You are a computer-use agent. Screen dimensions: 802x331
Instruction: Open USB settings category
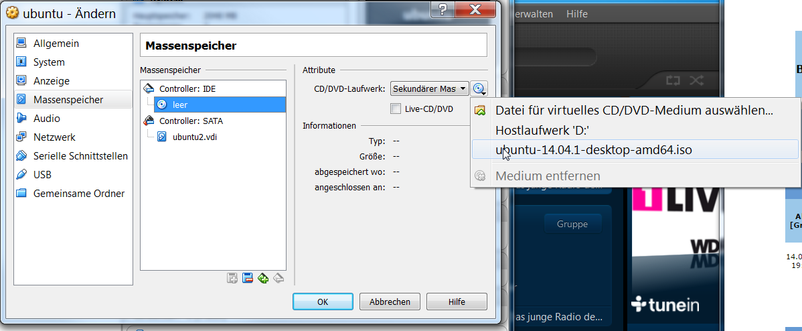click(x=72, y=175)
